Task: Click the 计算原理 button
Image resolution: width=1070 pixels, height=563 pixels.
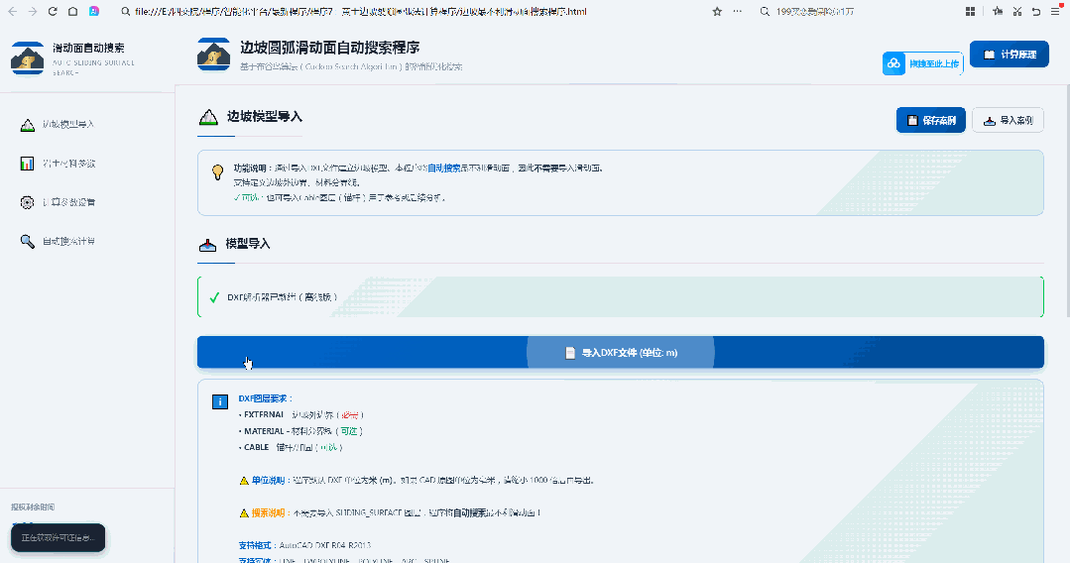Action: coord(1010,54)
